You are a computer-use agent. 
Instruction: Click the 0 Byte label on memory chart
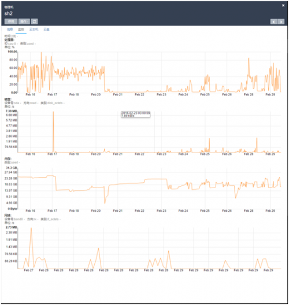pos(13,209)
